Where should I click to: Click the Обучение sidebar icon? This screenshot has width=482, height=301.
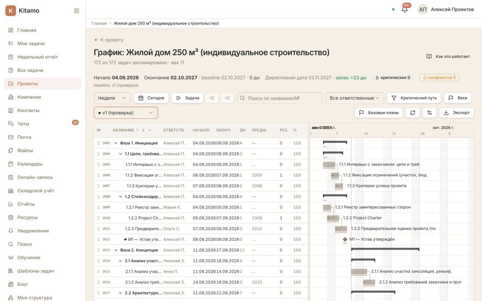pyautogui.click(x=11, y=257)
